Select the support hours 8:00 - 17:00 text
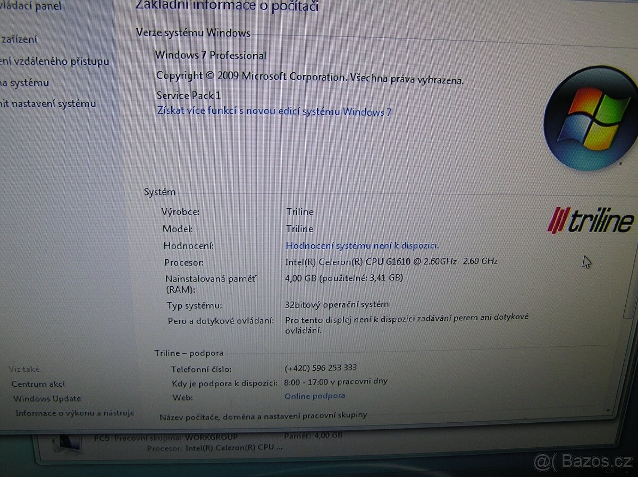638x477 pixels. (336, 381)
